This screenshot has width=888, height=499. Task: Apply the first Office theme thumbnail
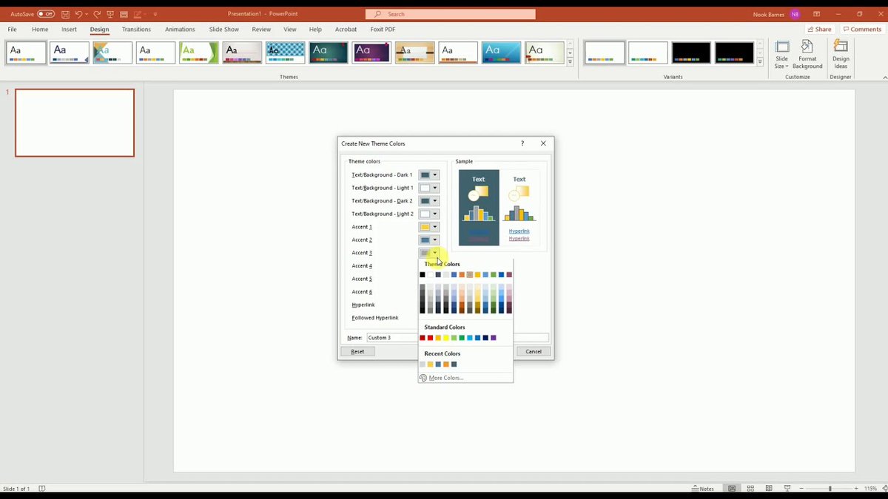click(26, 52)
